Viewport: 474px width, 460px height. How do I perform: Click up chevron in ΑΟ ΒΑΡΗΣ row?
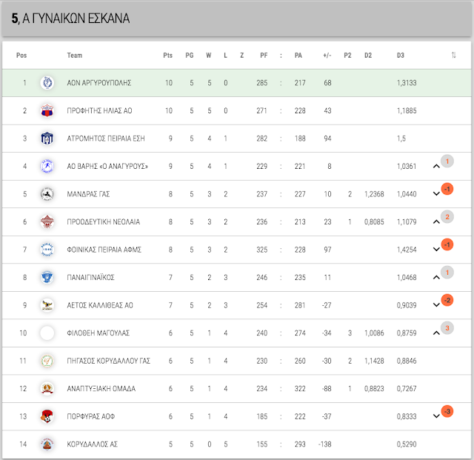(x=436, y=166)
